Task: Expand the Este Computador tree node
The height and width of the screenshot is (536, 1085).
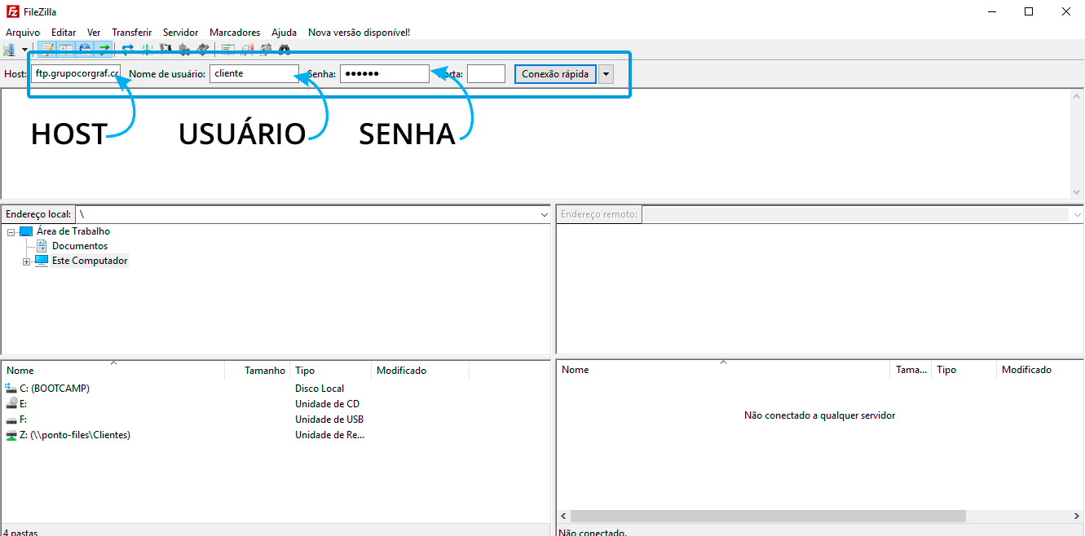Action: [26, 261]
